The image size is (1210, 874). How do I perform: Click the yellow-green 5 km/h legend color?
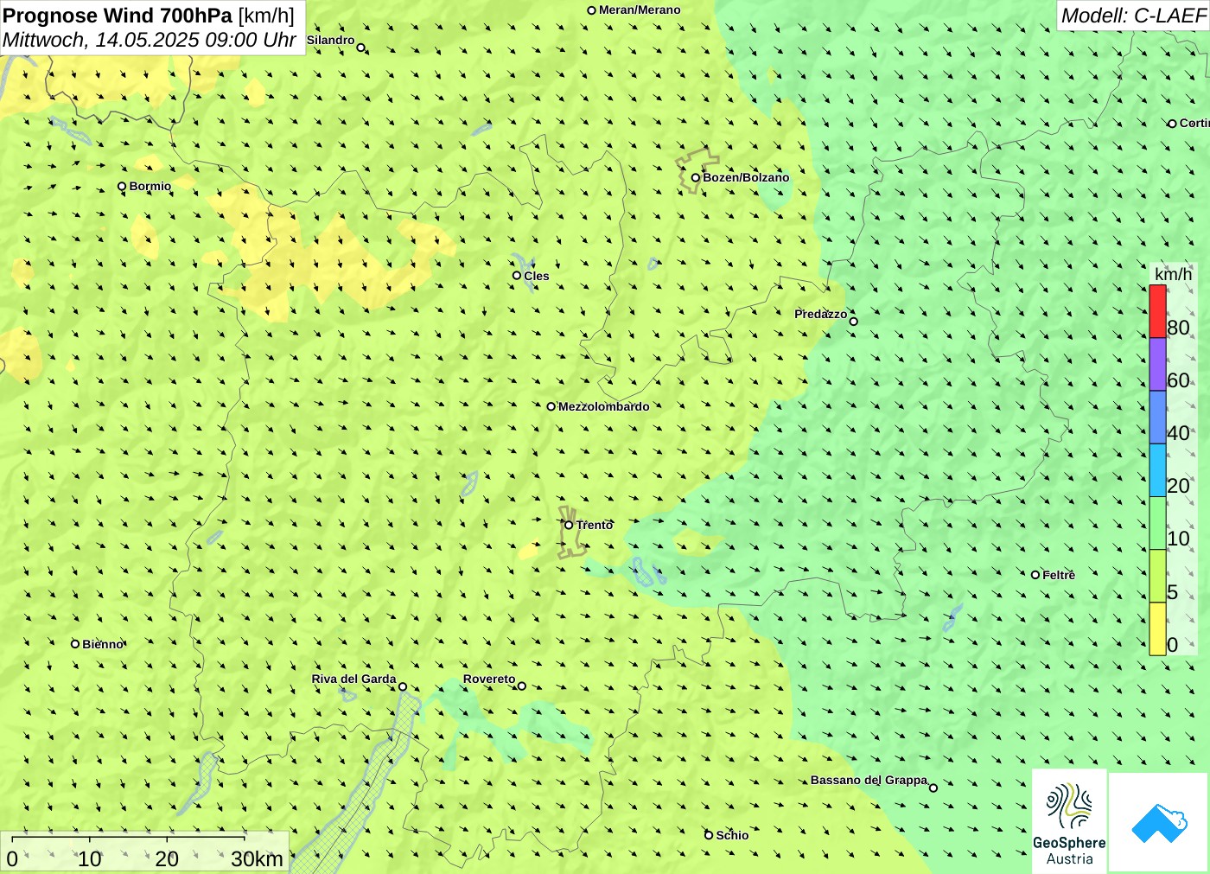coord(1157,576)
